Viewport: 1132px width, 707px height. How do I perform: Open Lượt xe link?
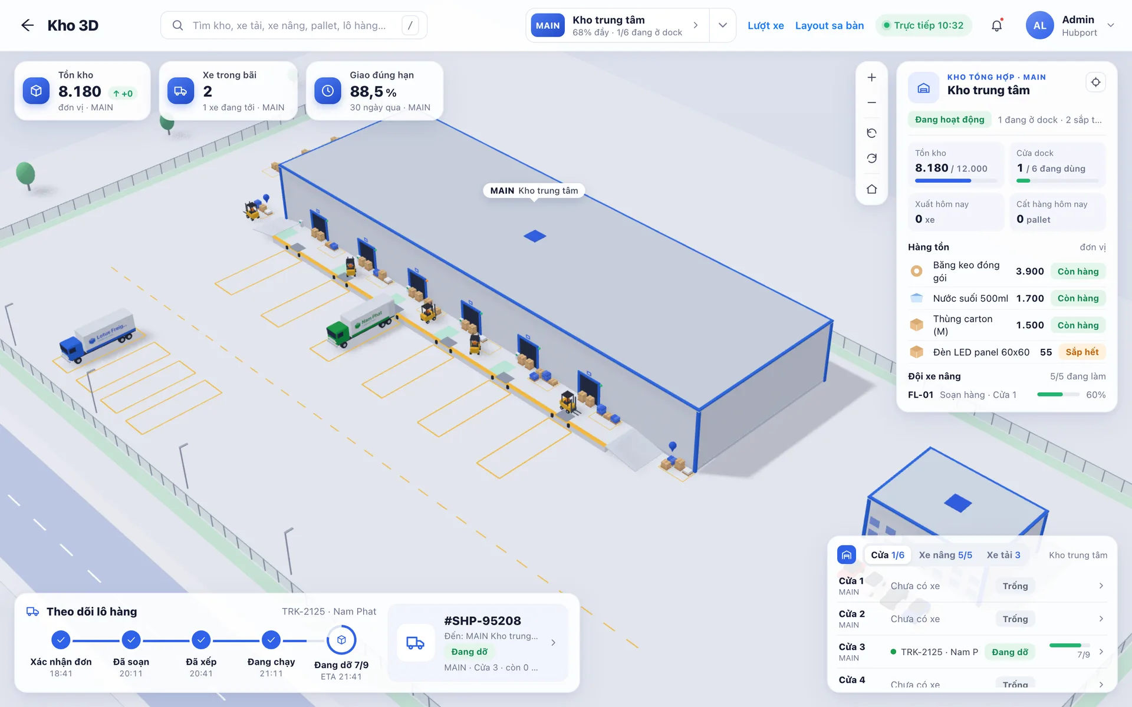pyautogui.click(x=765, y=25)
